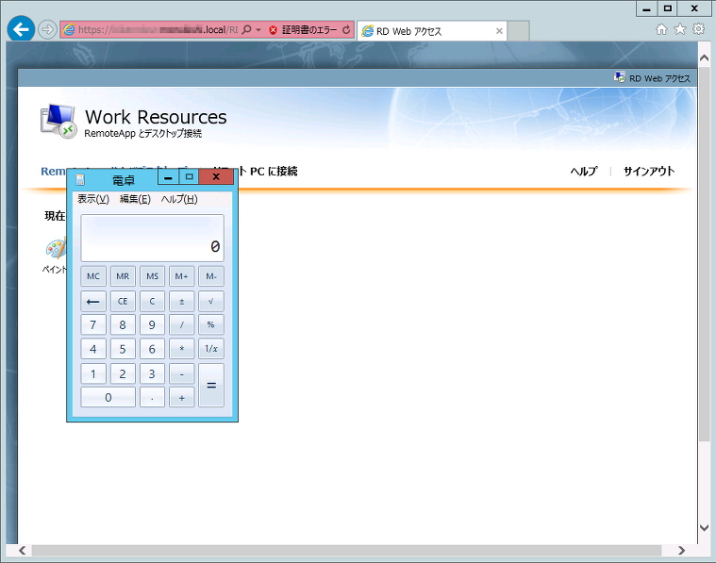Click the certificate error warning
The width and height of the screenshot is (716, 563).
(x=304, y=29)
